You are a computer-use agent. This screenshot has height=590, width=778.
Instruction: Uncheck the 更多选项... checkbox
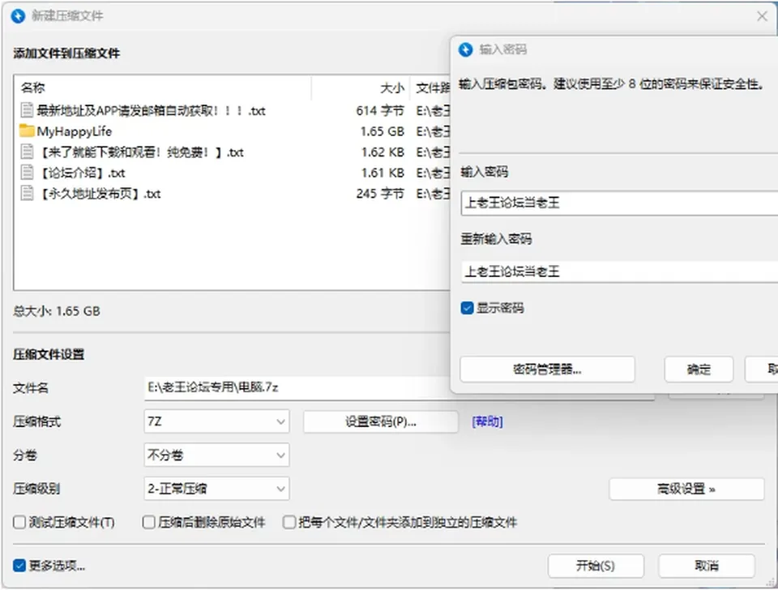pyautogui.click(x=19, y=566)
